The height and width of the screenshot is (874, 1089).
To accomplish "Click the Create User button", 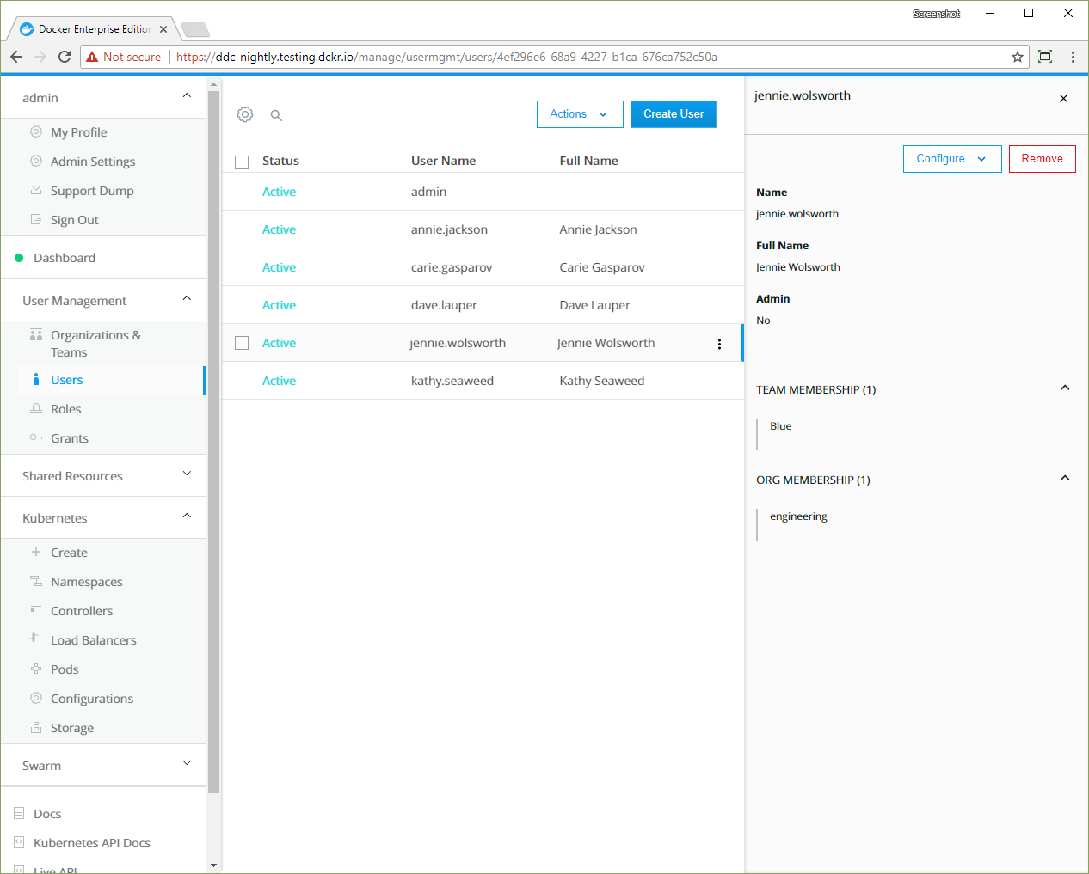I will [x=673, y=114].
